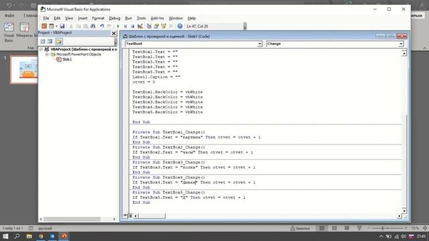Viewport: 429px width, 241px height.
Task: Switch to Slide Sorter view in status bar
Action: pyautogui.click(x=334, y=228)
